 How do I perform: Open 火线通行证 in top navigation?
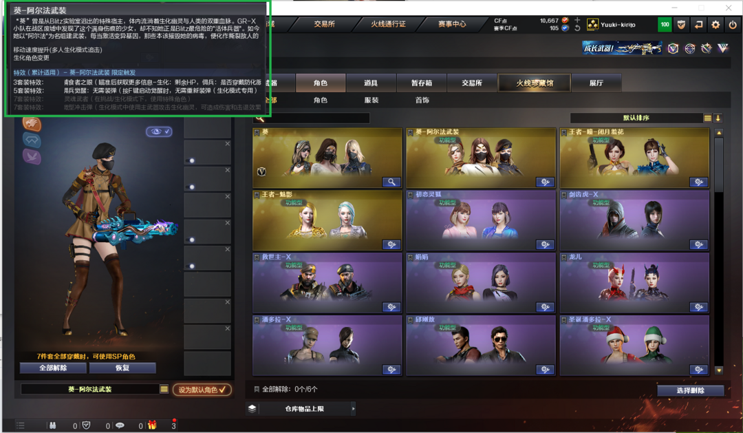coord(388,24)
